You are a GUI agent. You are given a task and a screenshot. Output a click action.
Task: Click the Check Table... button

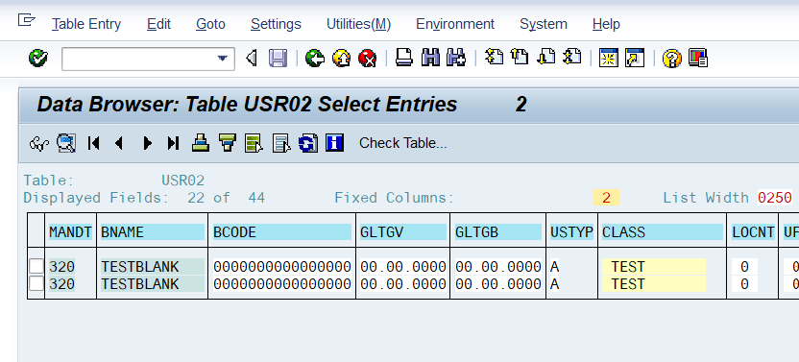(403, 143)
